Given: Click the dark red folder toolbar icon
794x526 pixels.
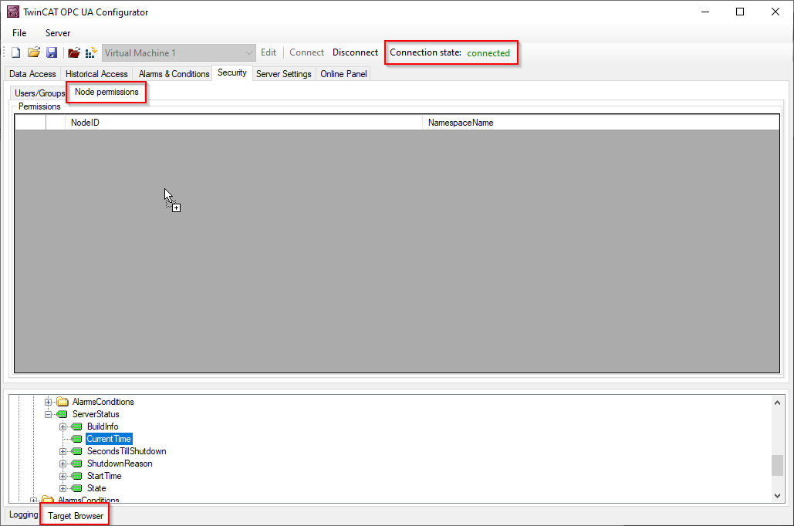Looking at the screenshot, I should [74, 52].
